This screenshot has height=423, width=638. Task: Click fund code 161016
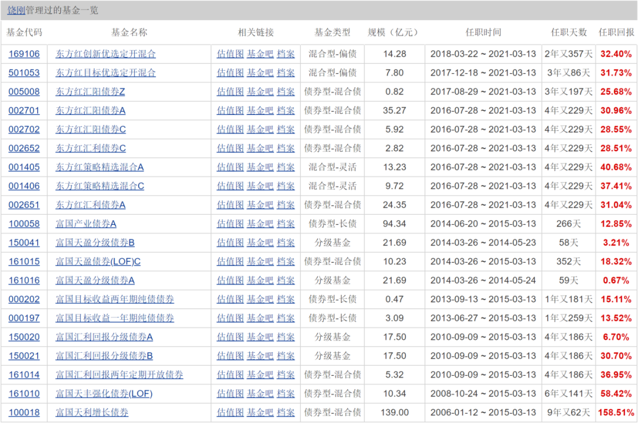point(24,280)
